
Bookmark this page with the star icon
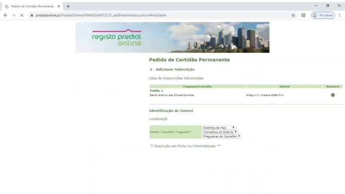[293, 15]
